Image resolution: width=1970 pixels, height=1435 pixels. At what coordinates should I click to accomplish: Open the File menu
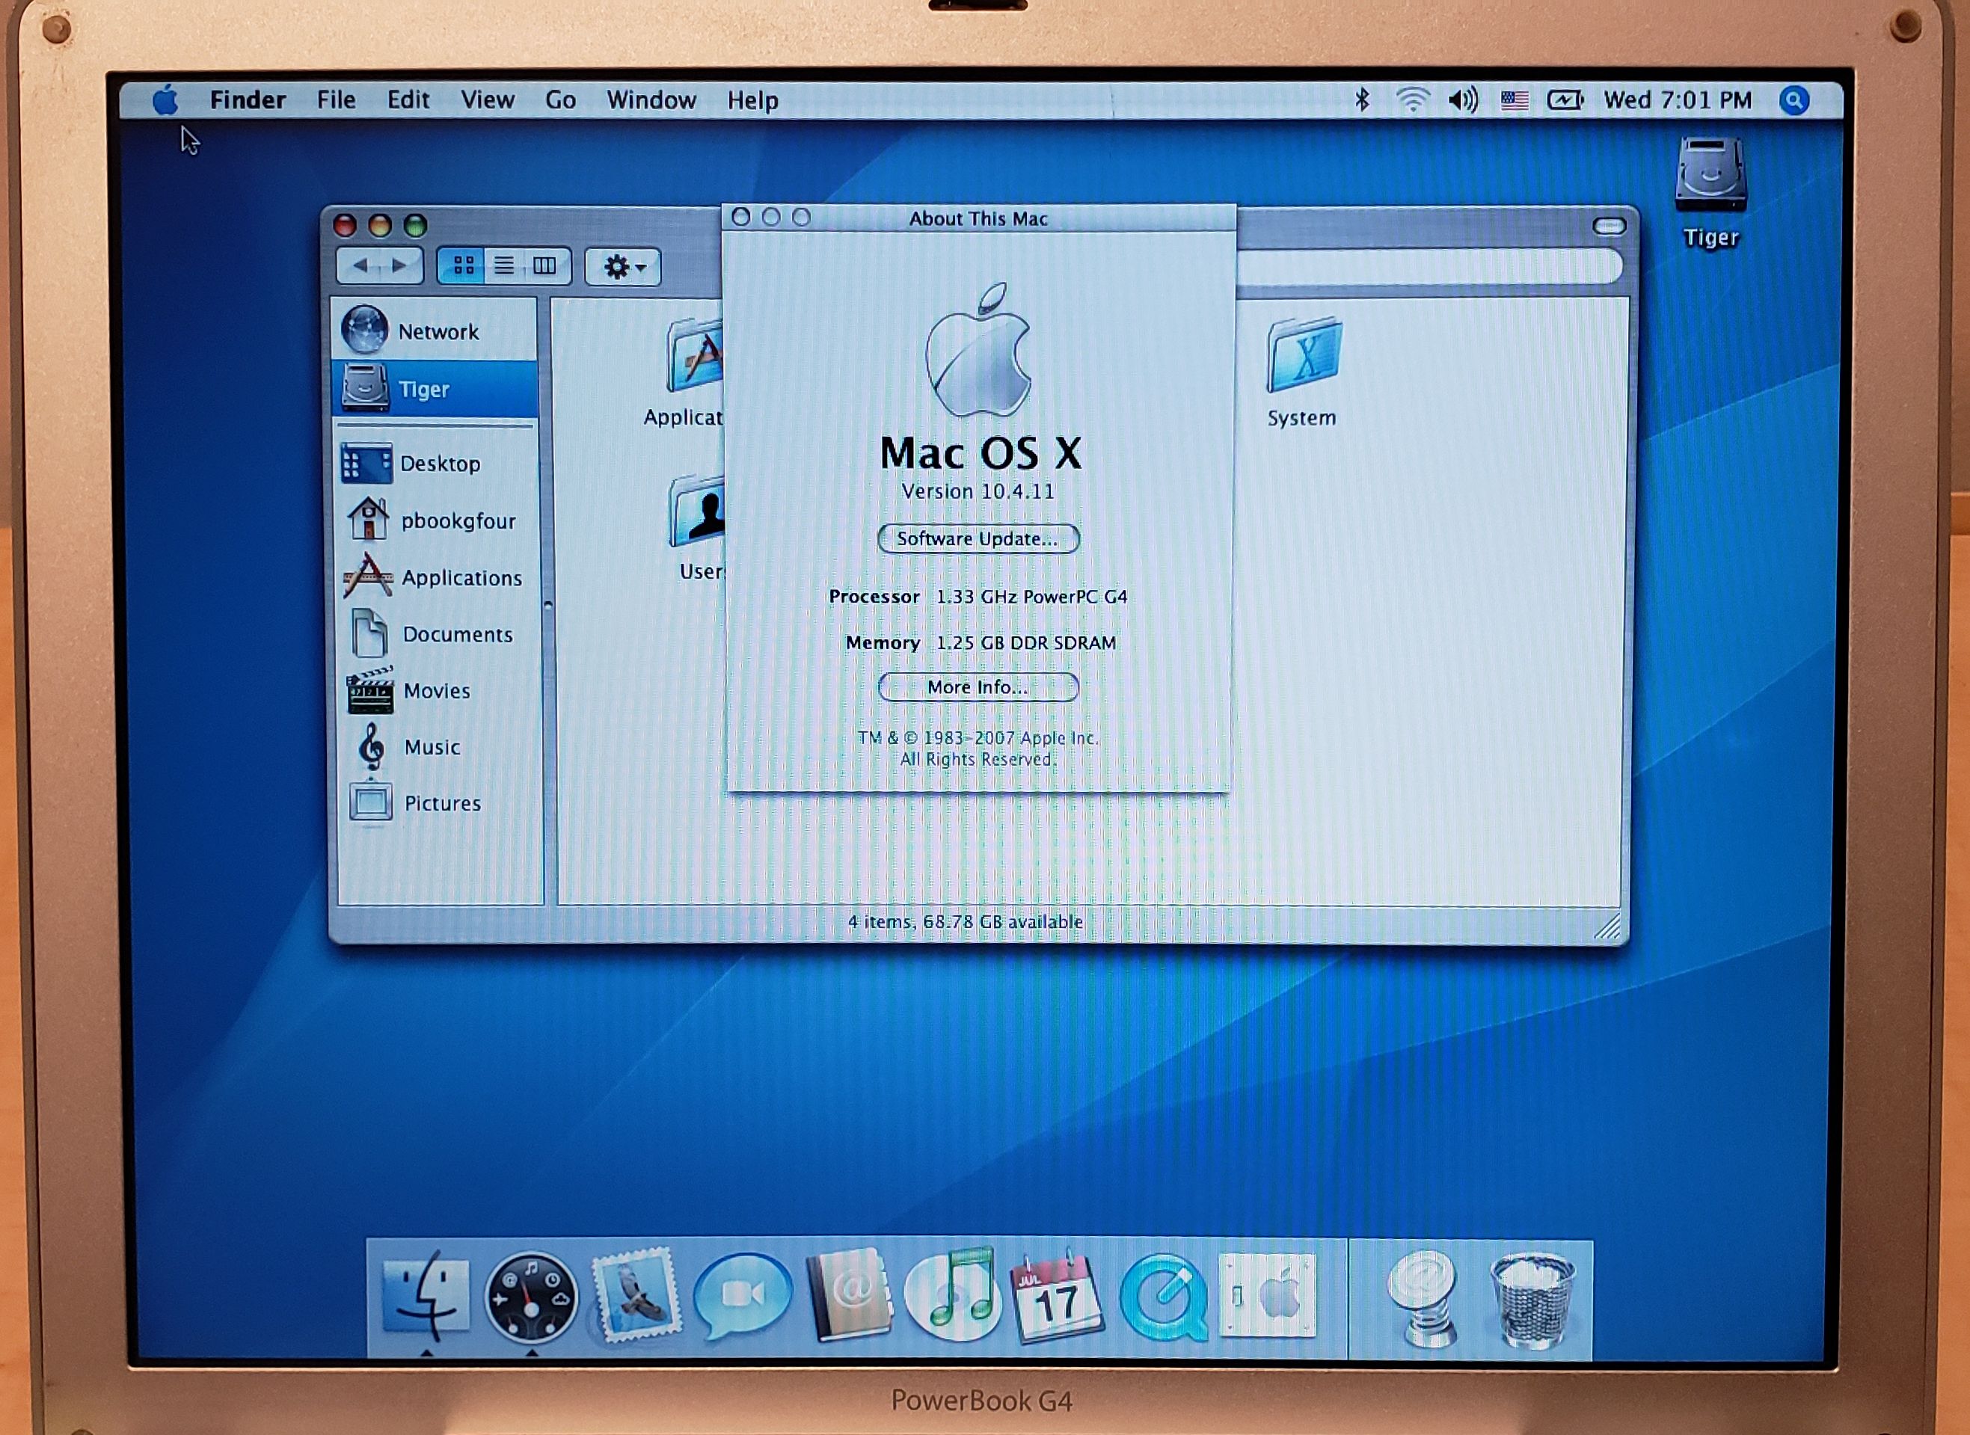click(x=336, y=101)
